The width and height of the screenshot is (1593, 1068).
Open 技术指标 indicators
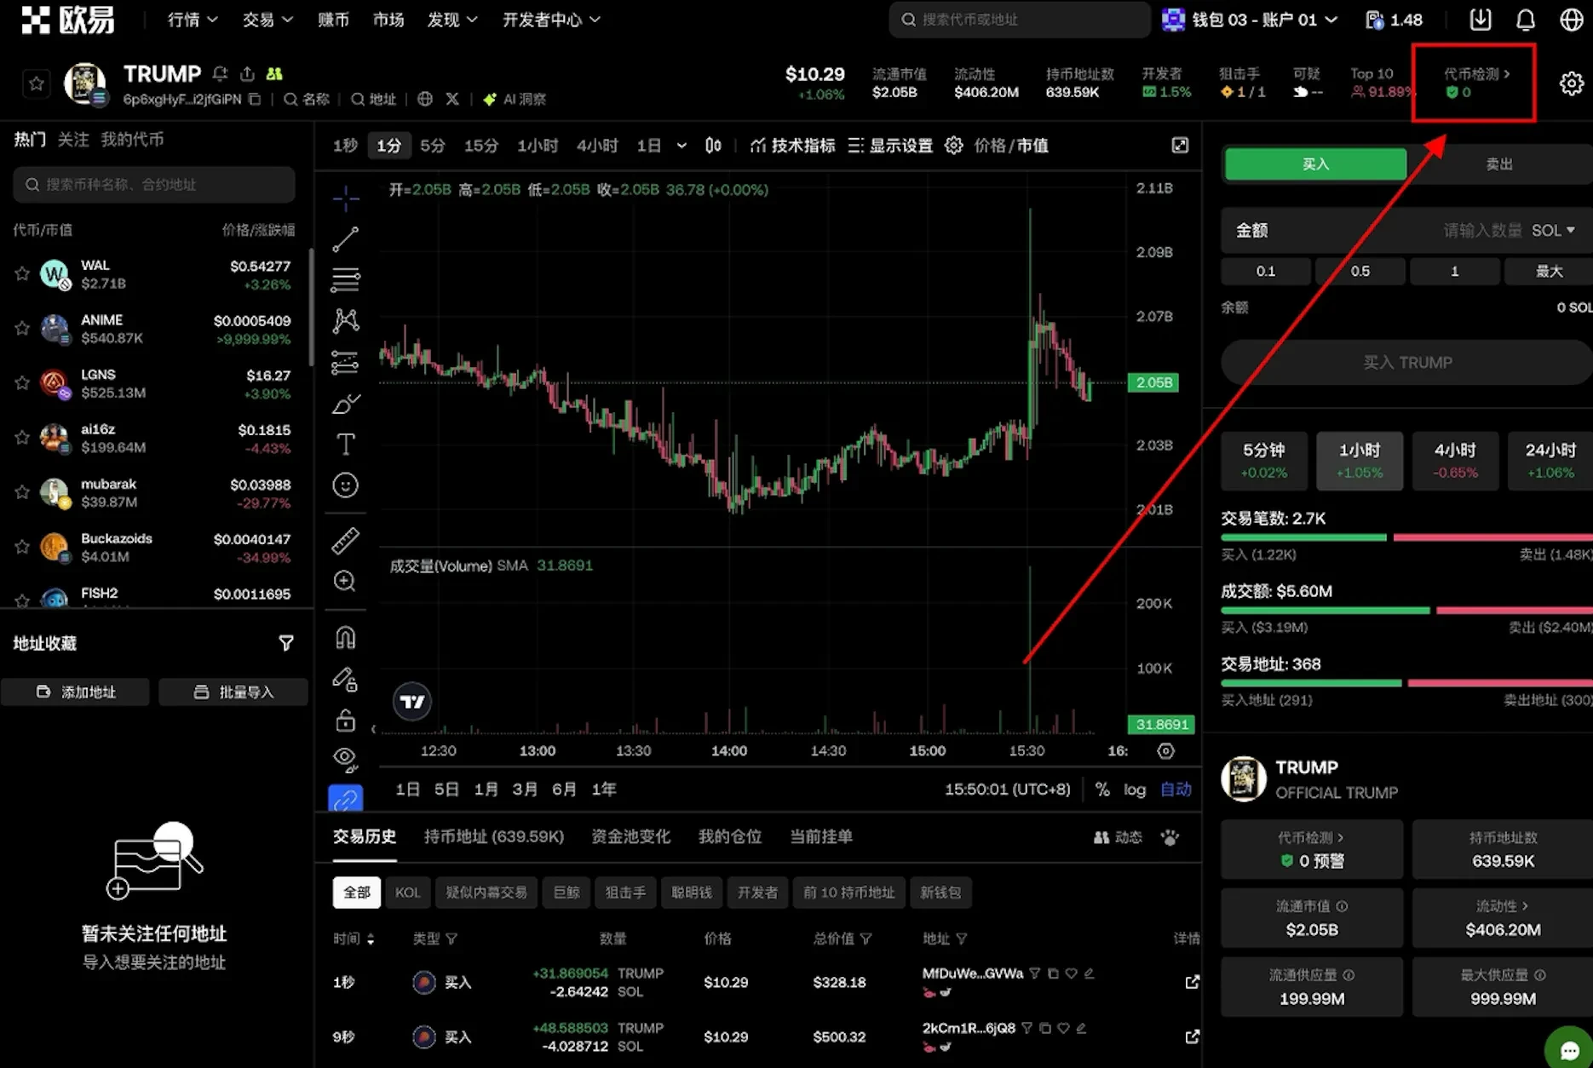click(x=792, y=146)
